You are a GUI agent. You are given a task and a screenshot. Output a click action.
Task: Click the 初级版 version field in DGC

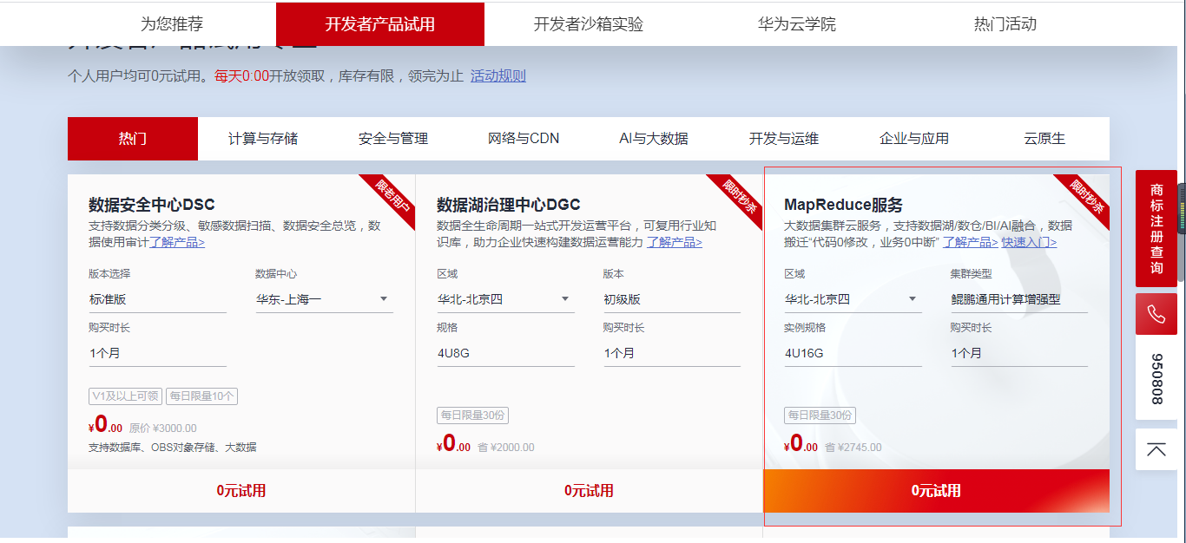pyautogui.click(x=672, y=299)
